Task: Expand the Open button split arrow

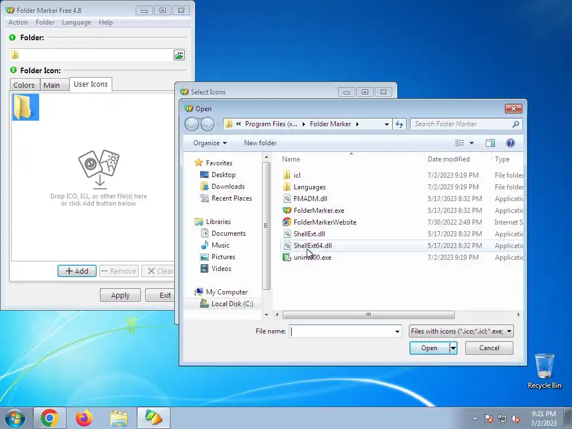Action: click(x=453, y=348)
